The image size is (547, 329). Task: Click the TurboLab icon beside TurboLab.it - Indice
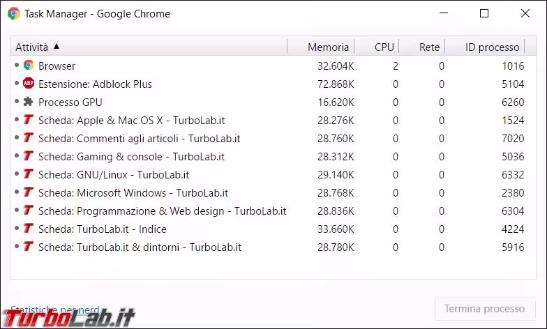[x=29, y=229]
